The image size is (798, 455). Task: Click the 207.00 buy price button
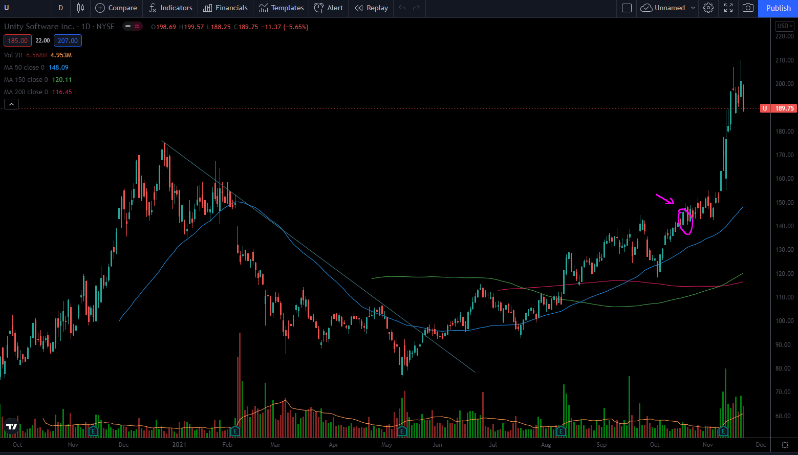(x=68, y=40)
